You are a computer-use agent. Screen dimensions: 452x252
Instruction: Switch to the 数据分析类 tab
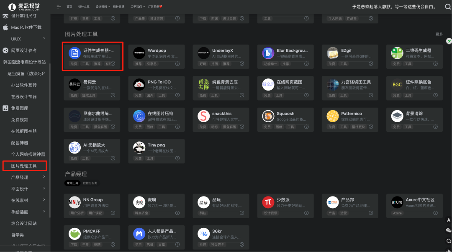click(x=90, y=183)
